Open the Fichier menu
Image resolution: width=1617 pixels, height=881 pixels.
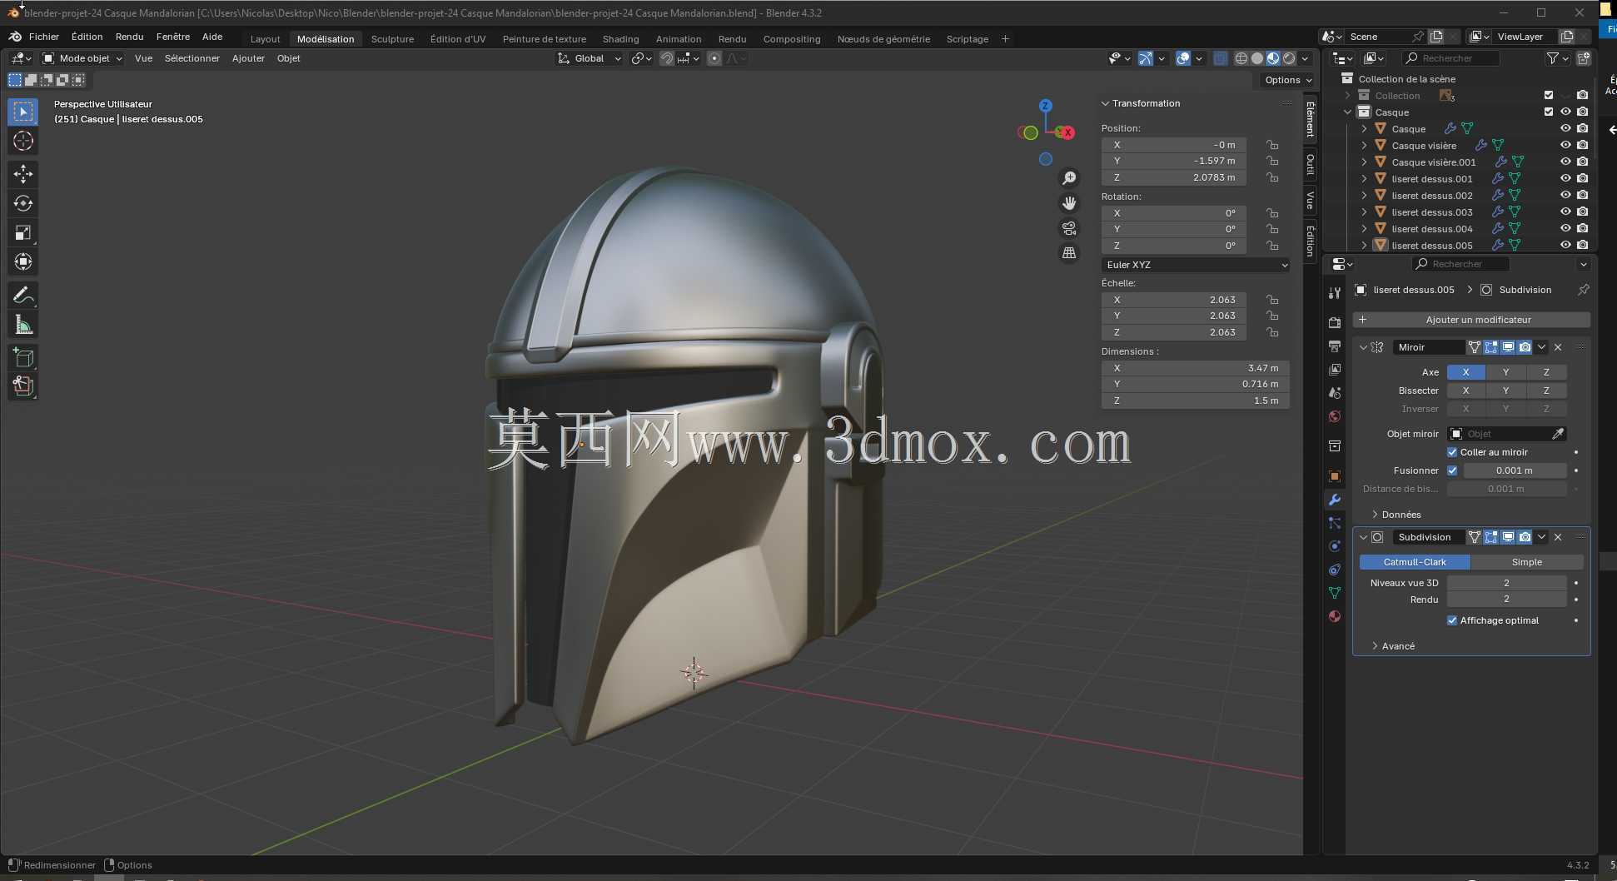43,37
